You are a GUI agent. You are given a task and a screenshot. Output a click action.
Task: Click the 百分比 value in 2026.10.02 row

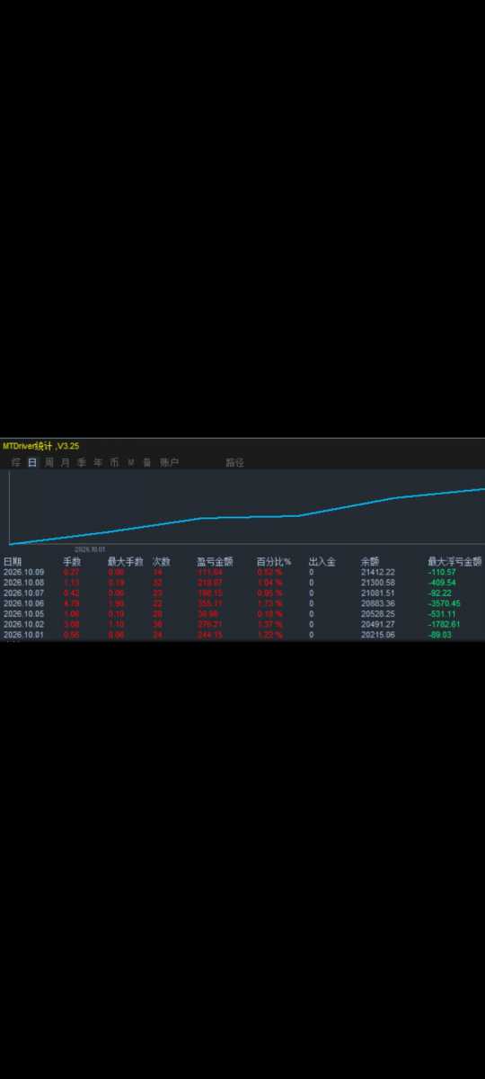[269, 625]
